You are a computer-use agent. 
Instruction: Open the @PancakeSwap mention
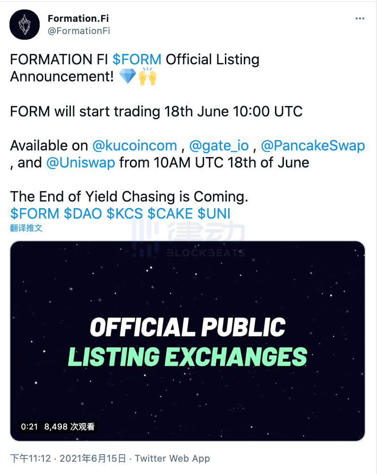(x=313, y=146)
